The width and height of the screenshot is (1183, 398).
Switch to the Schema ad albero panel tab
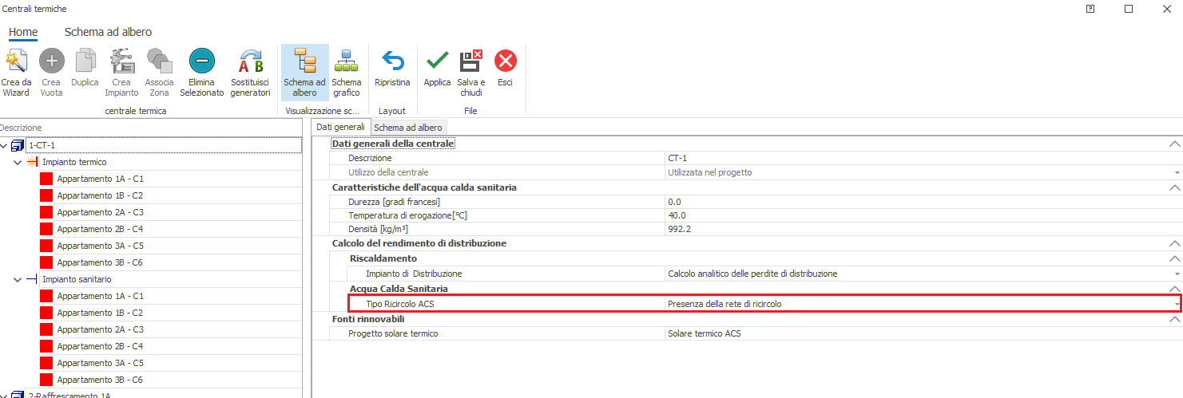(407, 128)
